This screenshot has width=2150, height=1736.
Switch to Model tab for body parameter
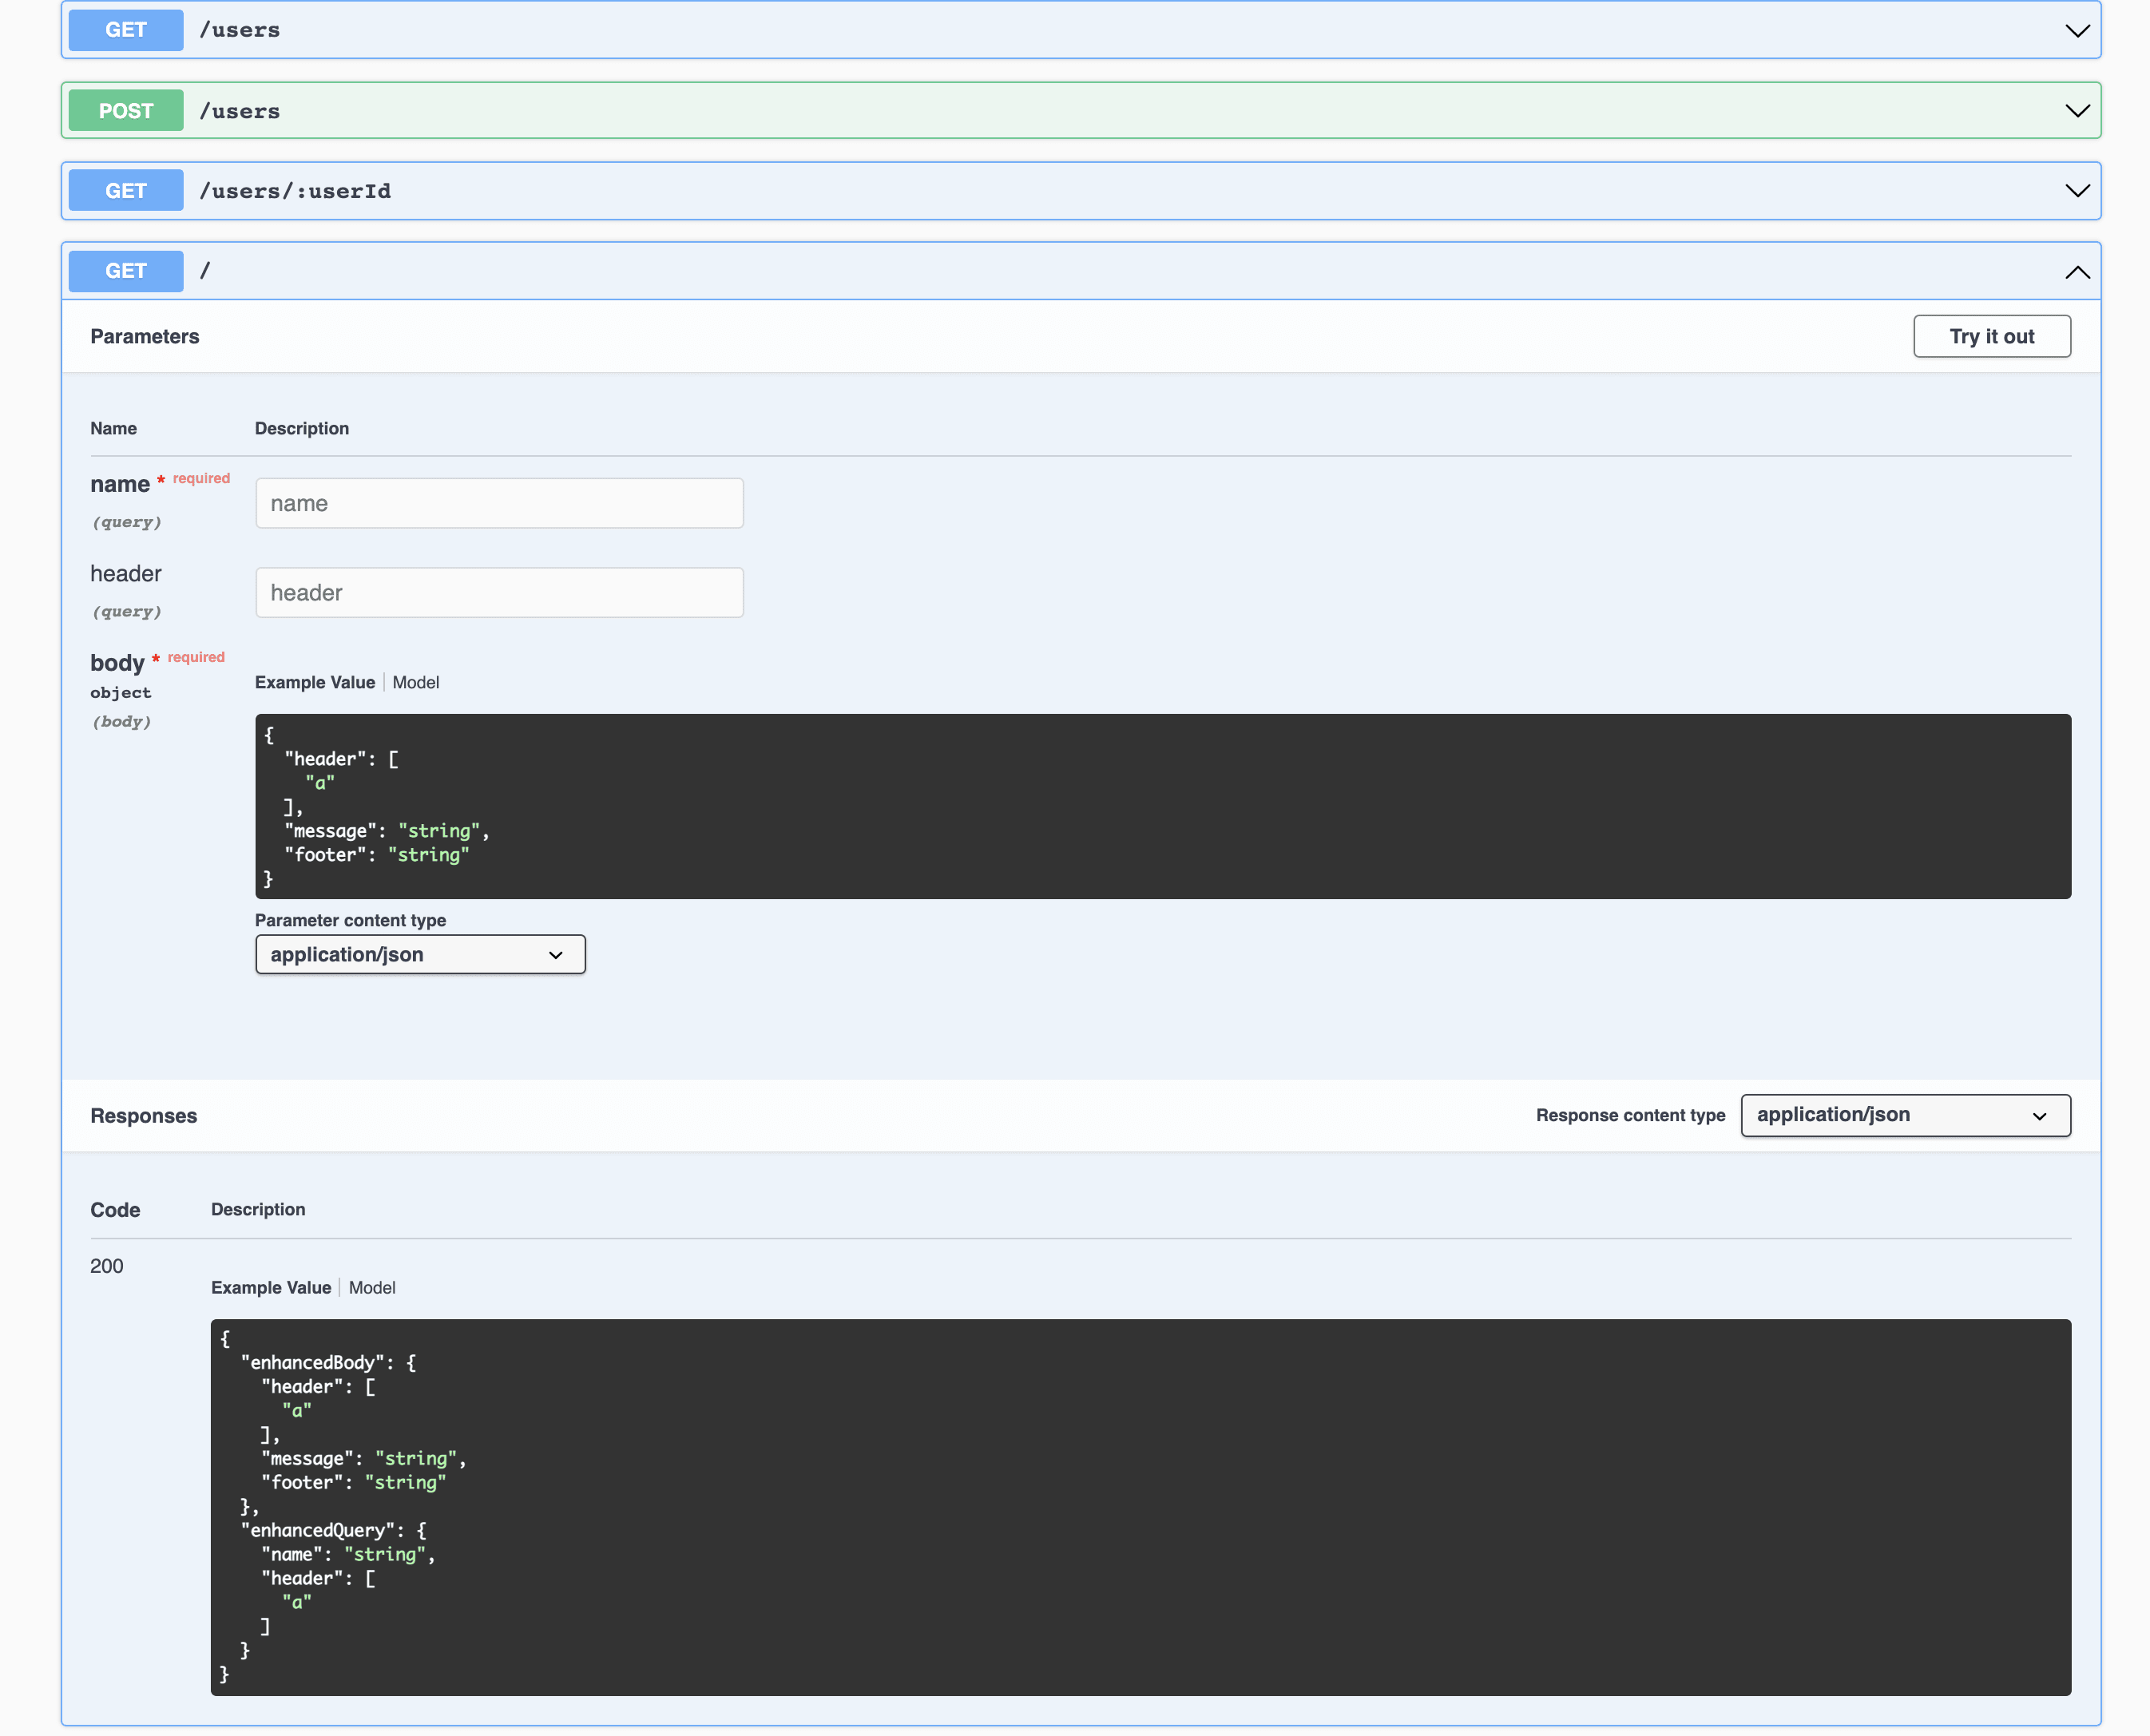[413, 682]
